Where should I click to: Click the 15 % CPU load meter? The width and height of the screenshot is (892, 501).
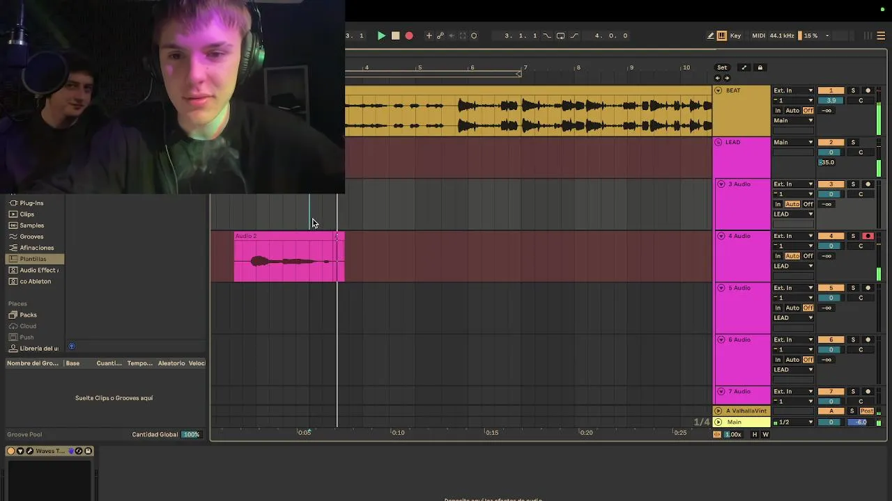pyautogui.click(x=810, y=35)
